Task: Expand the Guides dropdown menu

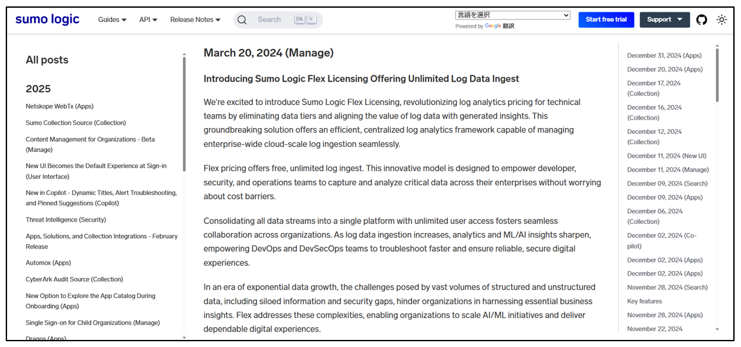Action: click(x=112, y=20)
